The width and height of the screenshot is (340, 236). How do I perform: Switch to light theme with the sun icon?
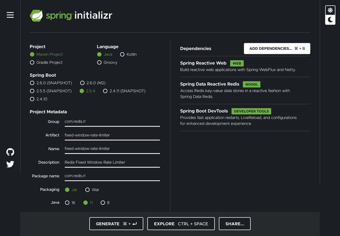[330, 10]
